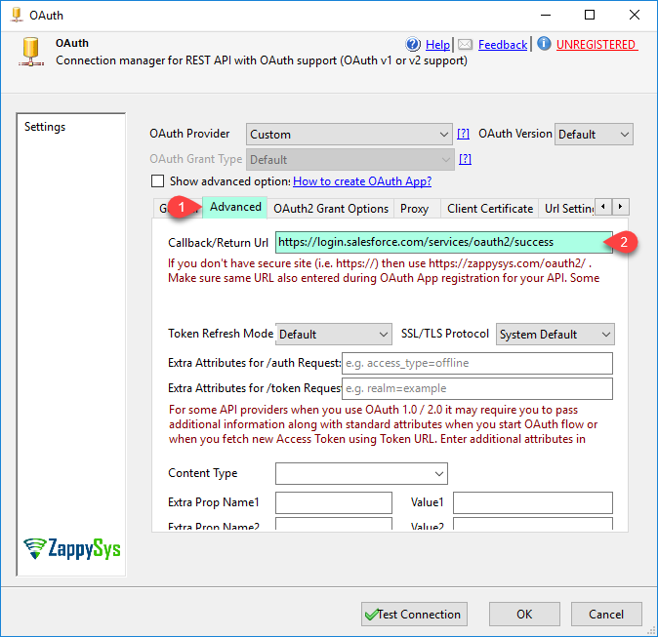Viewport: 658px width, 637px height.
Task: Switch to the Advanced tab
Action: tap(235, 207)
